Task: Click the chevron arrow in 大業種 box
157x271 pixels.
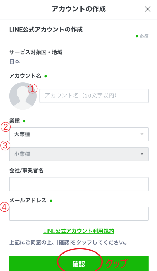Action: [x=142, y=134]
